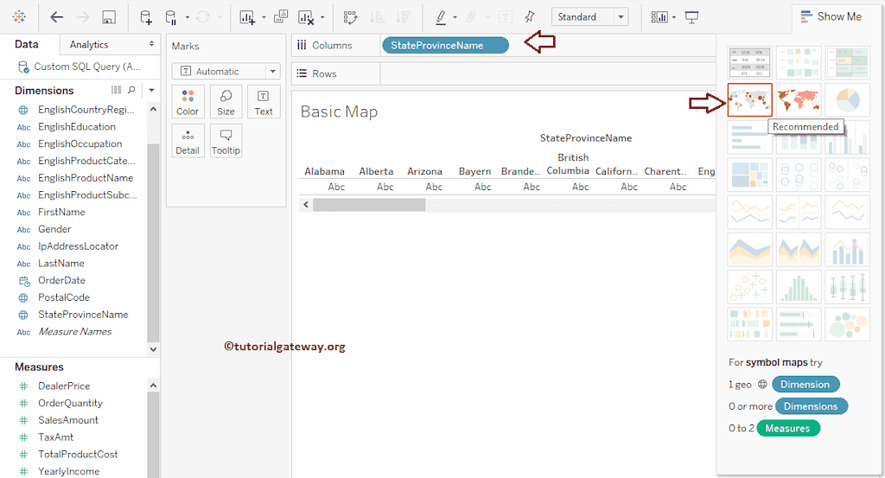The height and width of the screenshot is (478, 885).
Task: Select the pie chart in Show Me
Action: [847, 100]
